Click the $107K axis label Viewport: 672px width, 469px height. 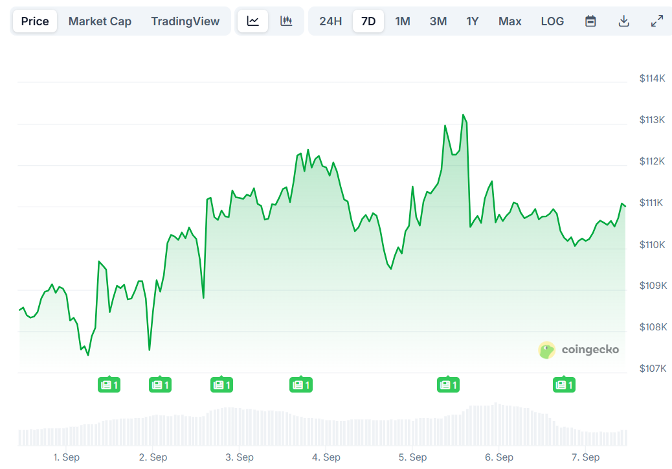pyautogui.click(x=653, y=368)
